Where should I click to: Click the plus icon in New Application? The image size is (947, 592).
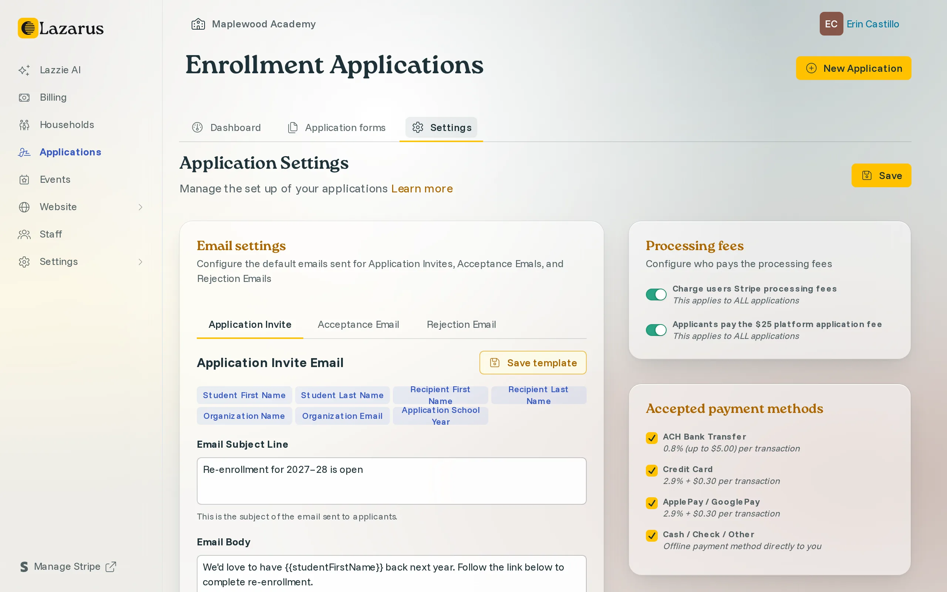pyautogui.click(x=811, y=68)
